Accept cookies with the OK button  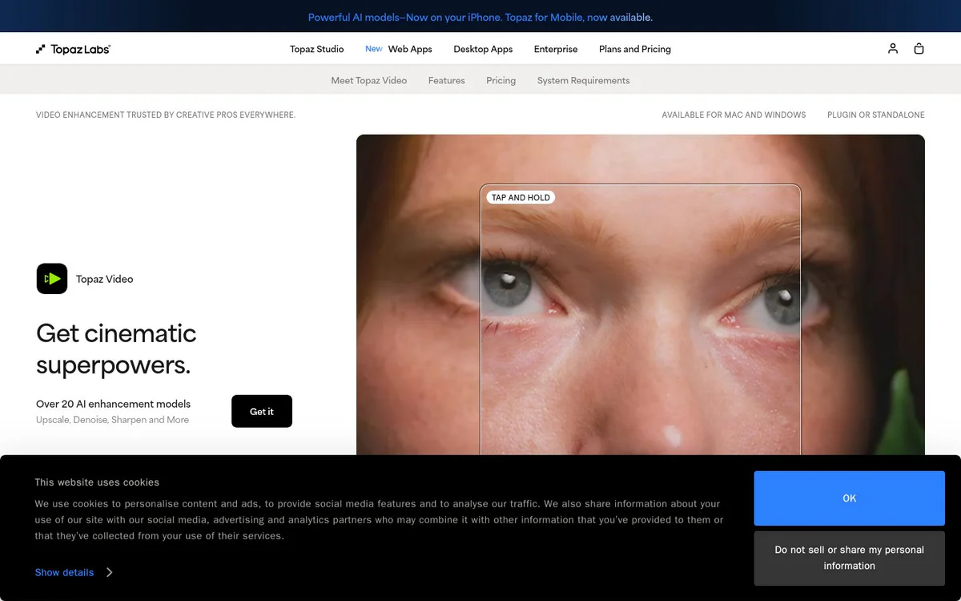pos(850,498)
